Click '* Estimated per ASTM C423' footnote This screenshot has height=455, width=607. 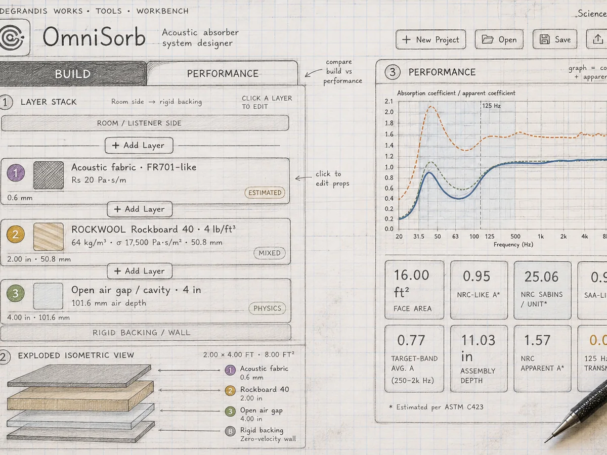click(436, 407)
